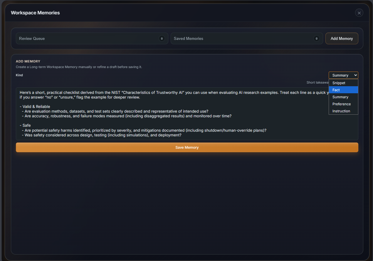
Task: Click the Long-term Workspace Memory description text
Action: click(79, 67)
